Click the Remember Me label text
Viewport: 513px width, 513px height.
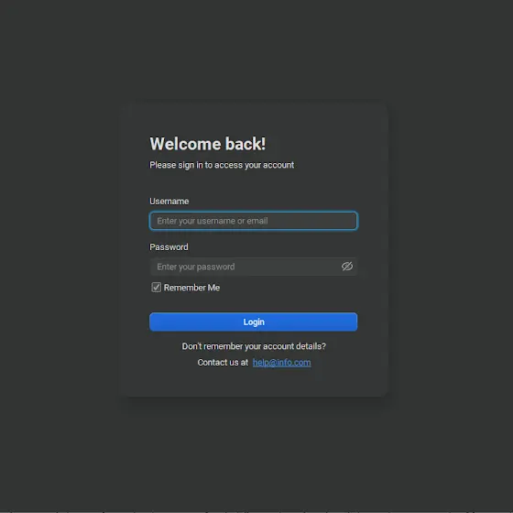(x=191, y=288)
